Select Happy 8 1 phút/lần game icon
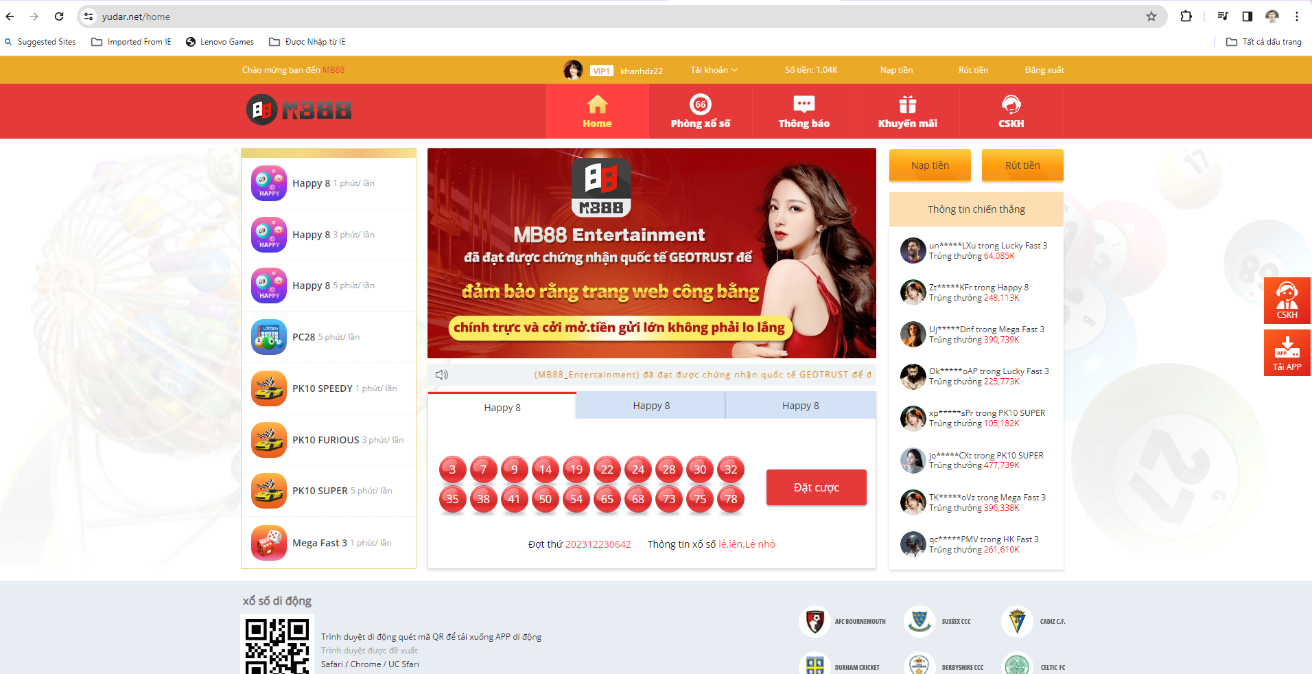The height and width of the screenshot is (674, 1312). tap(269, 183)
